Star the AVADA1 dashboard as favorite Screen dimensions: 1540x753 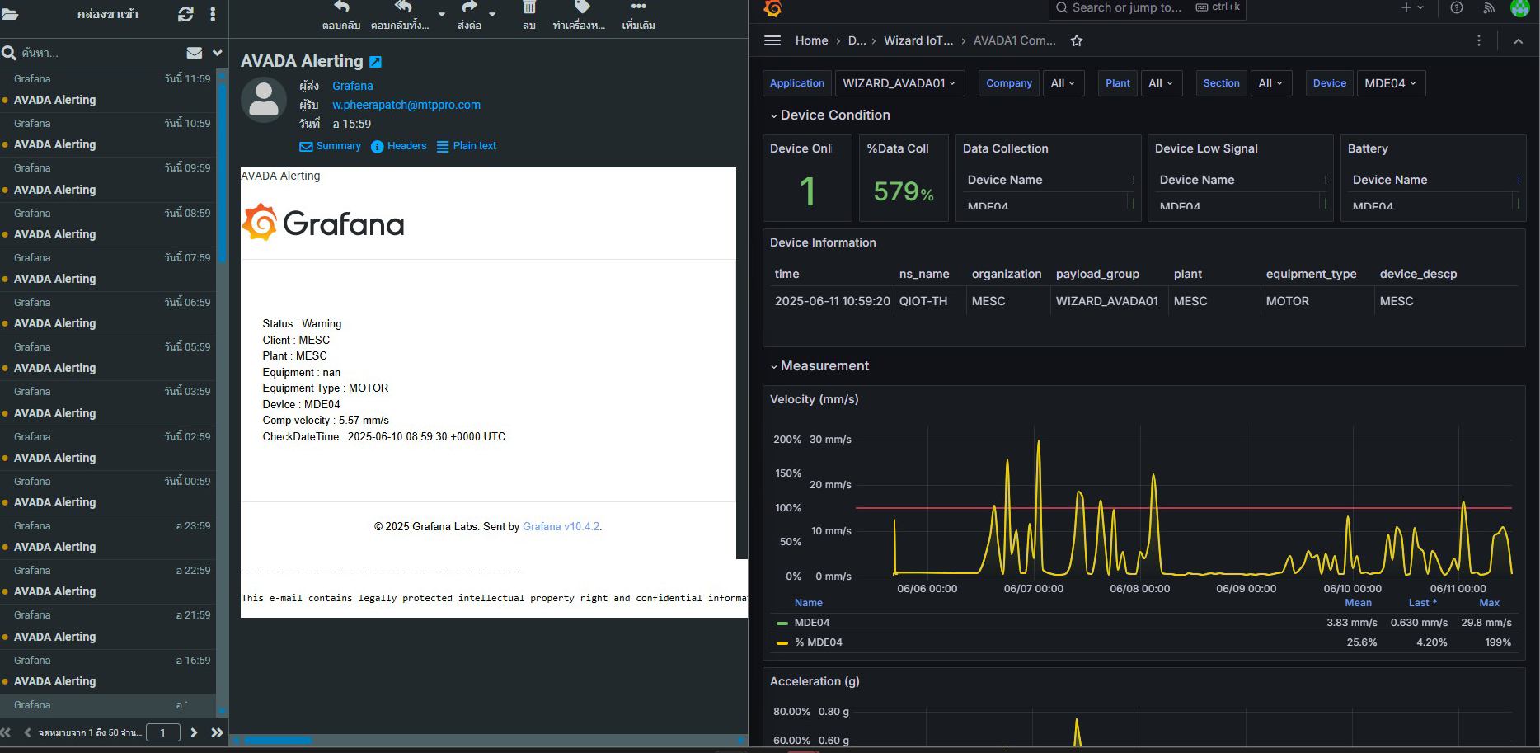click(1077, 40)
